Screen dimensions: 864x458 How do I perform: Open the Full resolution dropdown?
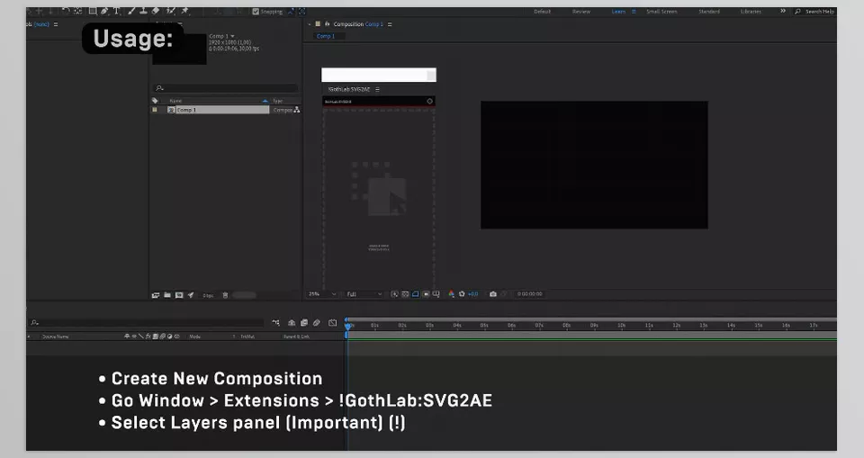pos(364,294)
